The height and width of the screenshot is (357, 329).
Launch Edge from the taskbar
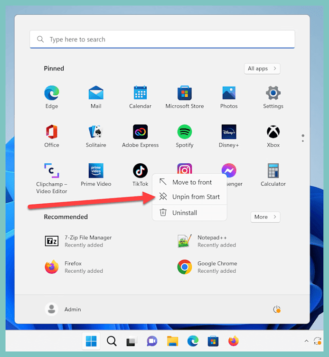(x=193, y=341)
